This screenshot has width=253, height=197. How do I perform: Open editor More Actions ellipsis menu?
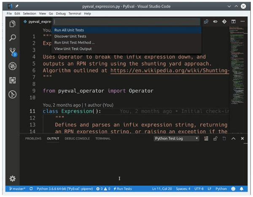click(x=242, y=21)
